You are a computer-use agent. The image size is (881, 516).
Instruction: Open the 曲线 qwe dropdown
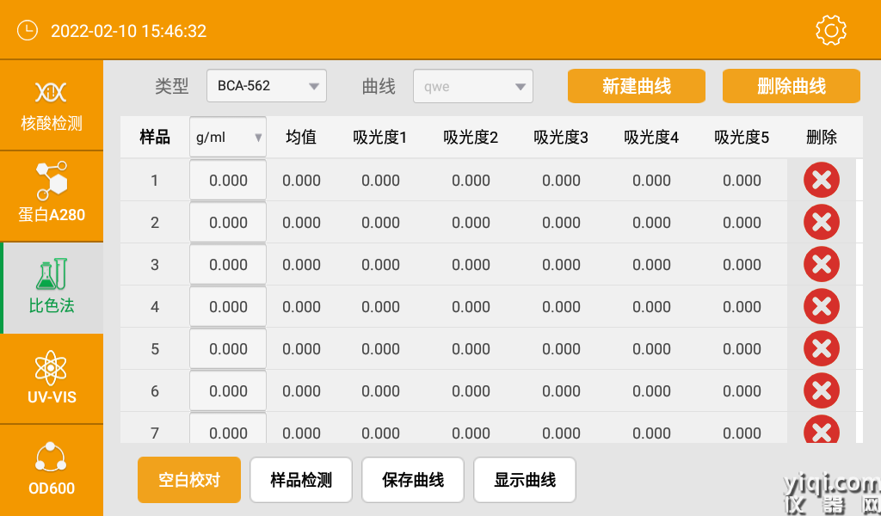473,86
